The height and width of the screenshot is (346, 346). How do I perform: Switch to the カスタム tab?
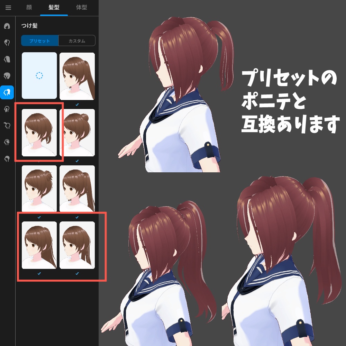pyautogui.click(x=77, y=40)
